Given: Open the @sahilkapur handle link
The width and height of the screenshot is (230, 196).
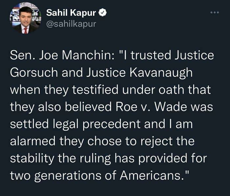Looking at the screenshot, I should click(x=71, y=24).
